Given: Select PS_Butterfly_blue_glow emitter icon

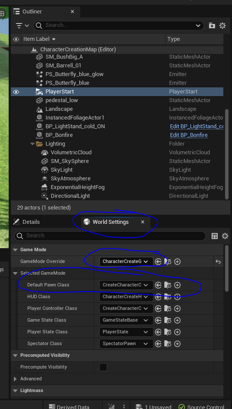Looking at the screenshot, I should (x=39, y=74).
